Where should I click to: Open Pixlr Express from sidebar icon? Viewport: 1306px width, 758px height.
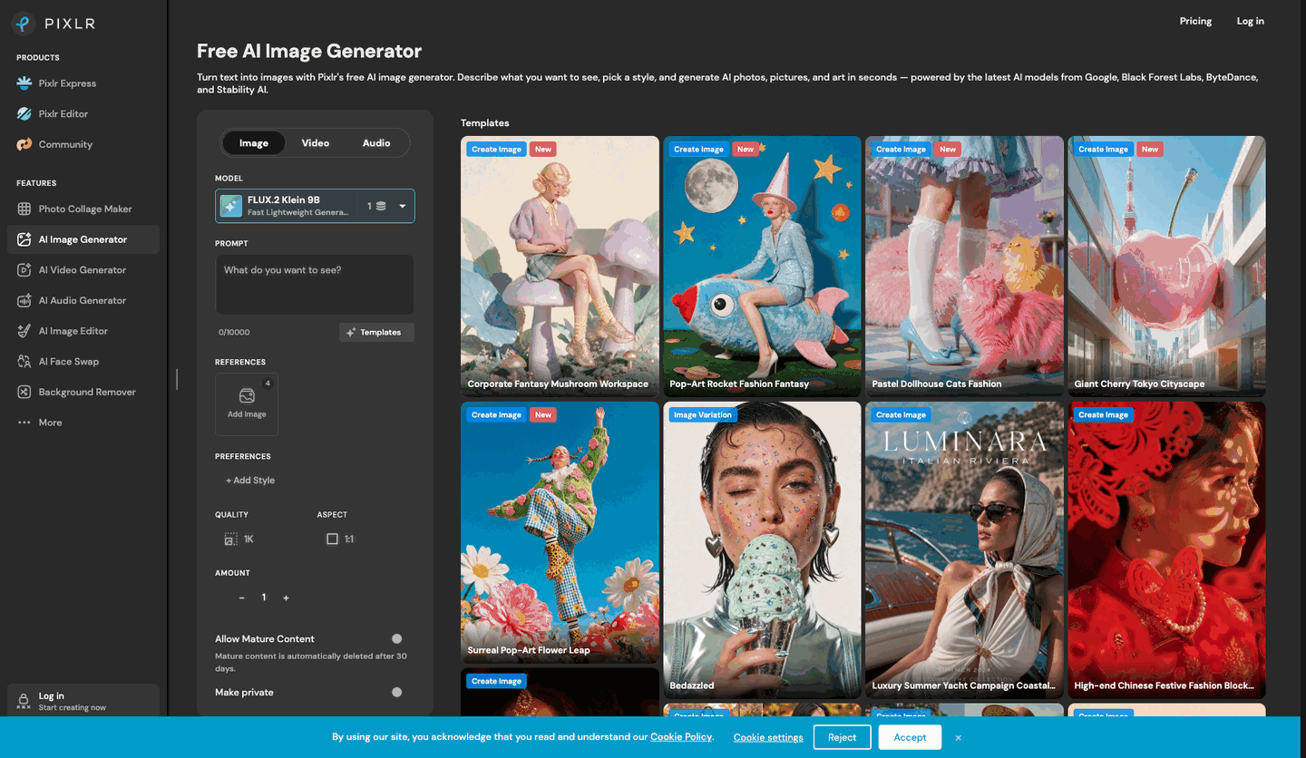(24, 83)
